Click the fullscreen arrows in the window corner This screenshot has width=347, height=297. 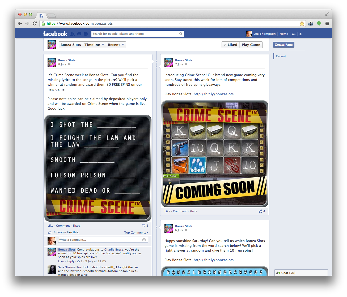coord(327,14)
